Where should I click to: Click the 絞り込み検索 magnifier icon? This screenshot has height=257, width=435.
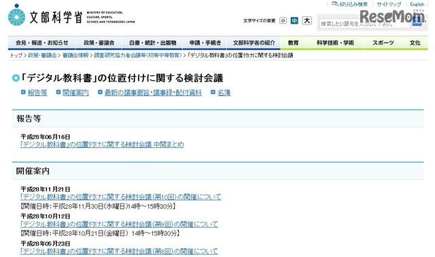click(x=335, y=4)
